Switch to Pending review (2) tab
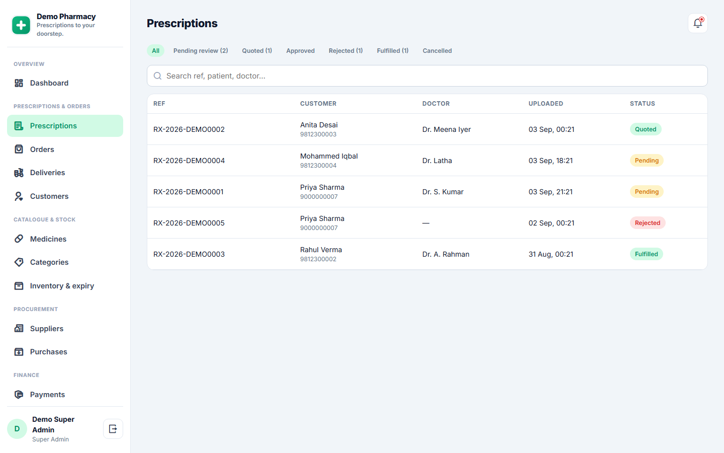The width and height of the screenshot is (724, 453). click(201, 51)
